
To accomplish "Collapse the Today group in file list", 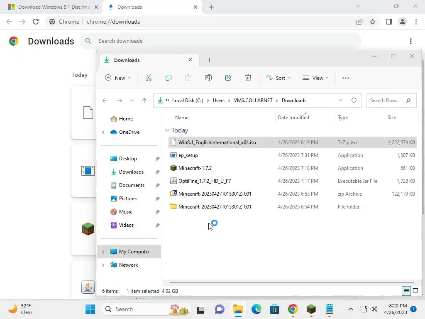I will tap(167, 130).
